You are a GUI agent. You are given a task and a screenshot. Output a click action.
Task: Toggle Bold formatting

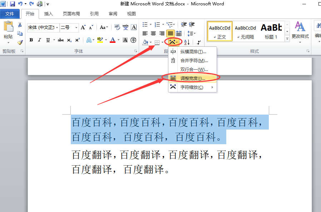31,40
